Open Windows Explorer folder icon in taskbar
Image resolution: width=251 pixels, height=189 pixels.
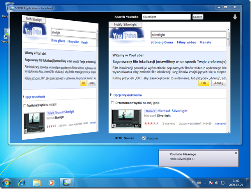pyautogui.click(x=37, y=183)
